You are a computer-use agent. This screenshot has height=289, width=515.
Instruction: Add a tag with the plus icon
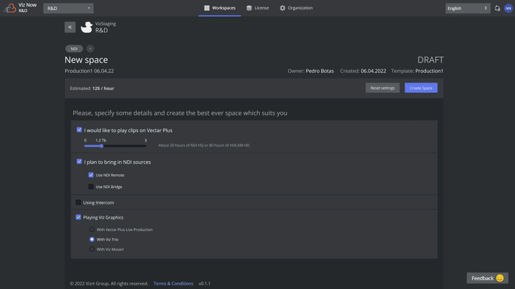click(x=90, y=49)
